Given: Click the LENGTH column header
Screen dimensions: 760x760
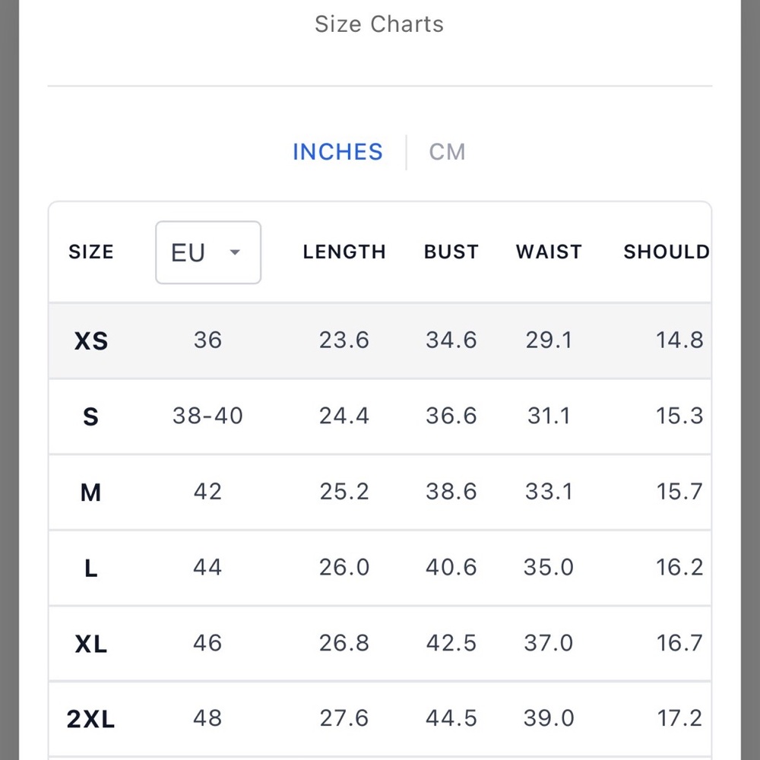Looking at the screenshot, I should coord(344,252).
